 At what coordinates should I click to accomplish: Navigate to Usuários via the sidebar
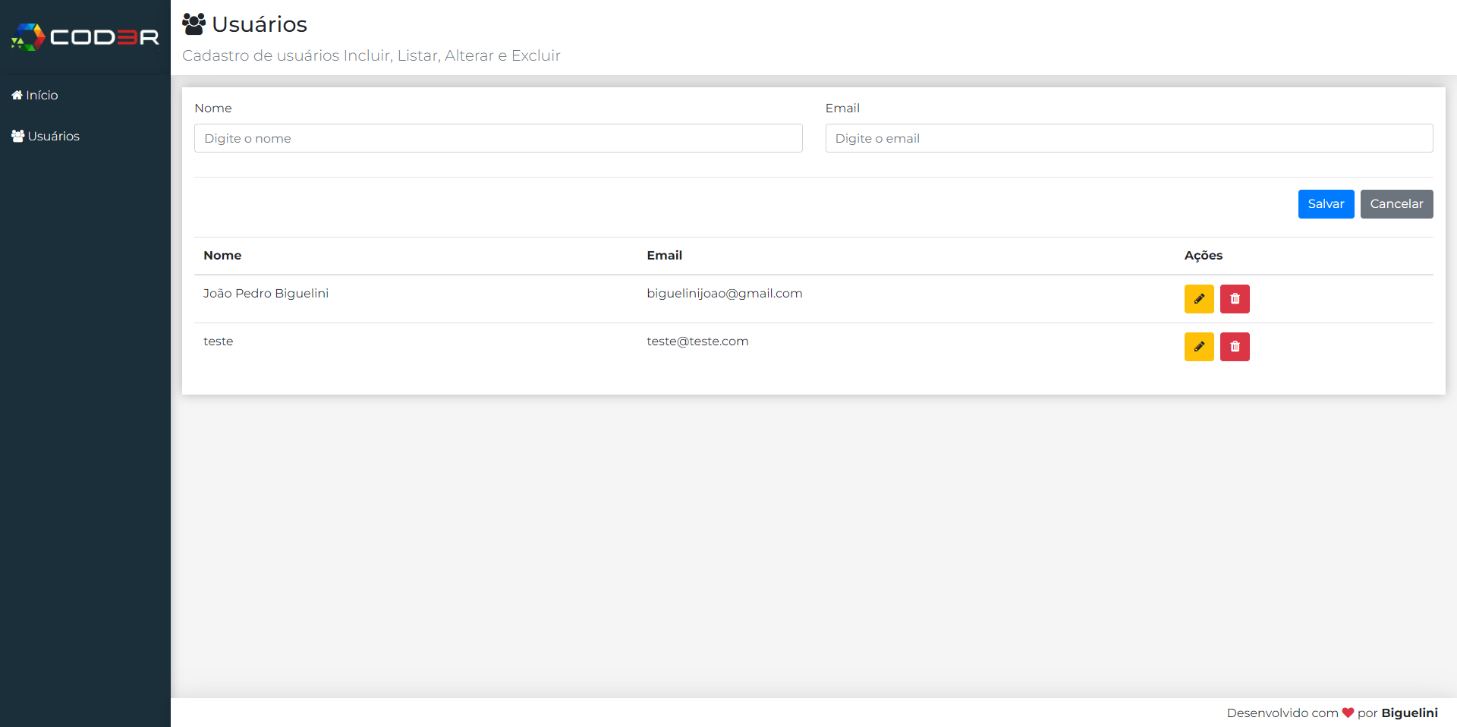point(53,136)
